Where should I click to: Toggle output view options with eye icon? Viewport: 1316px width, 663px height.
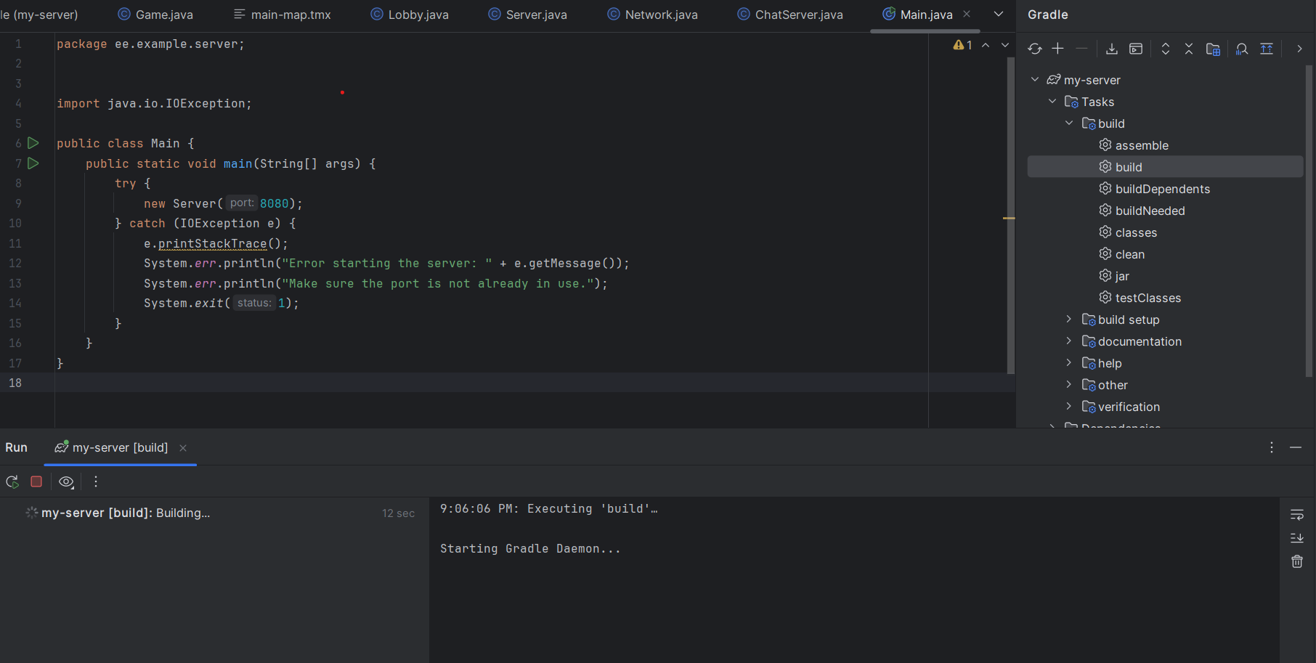click(65, 481)
